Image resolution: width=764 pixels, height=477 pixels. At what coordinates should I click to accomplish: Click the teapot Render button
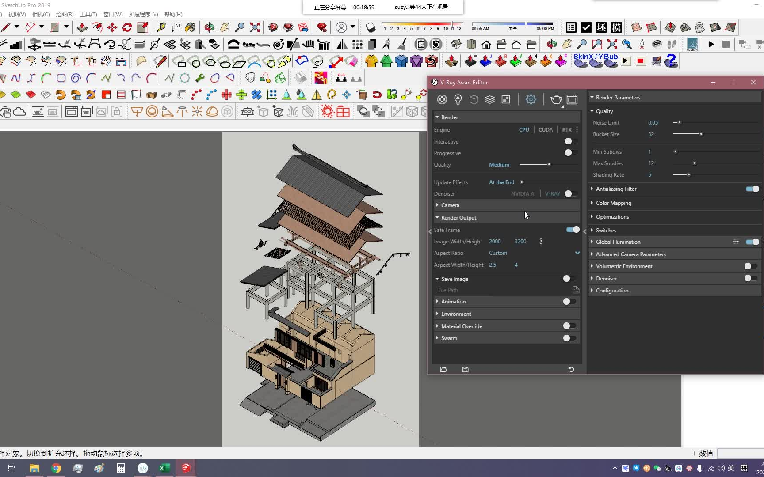coord(556,99)
